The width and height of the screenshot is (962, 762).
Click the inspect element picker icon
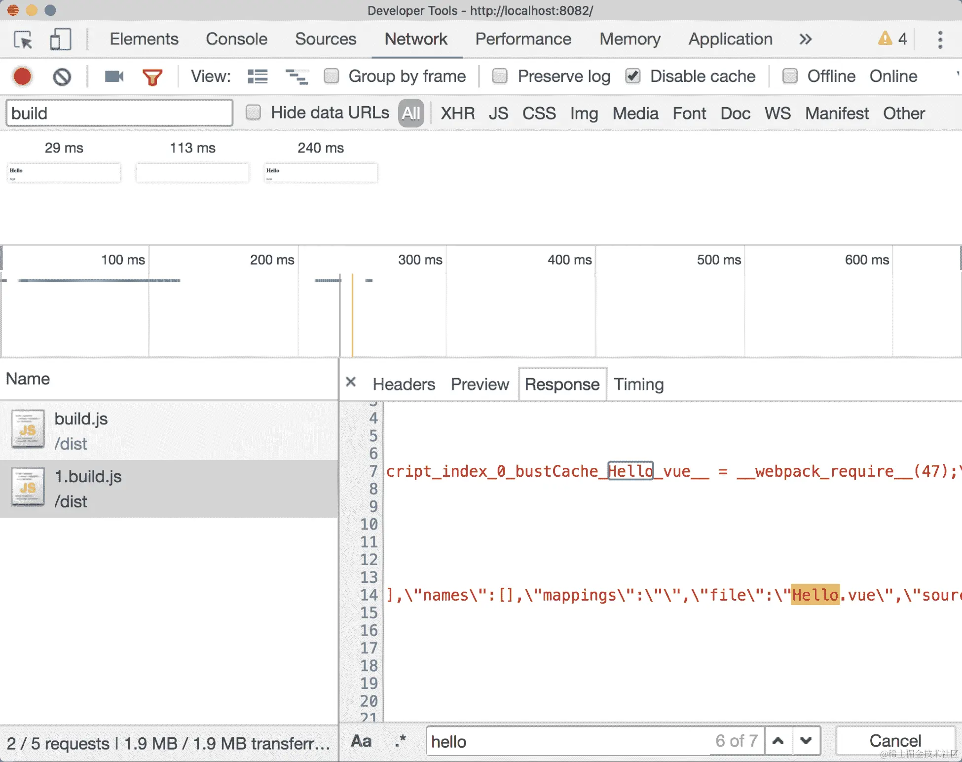point(23,39)
